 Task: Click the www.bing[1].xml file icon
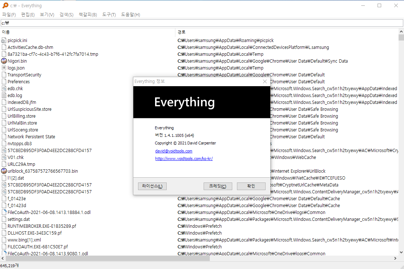(4, 240)
